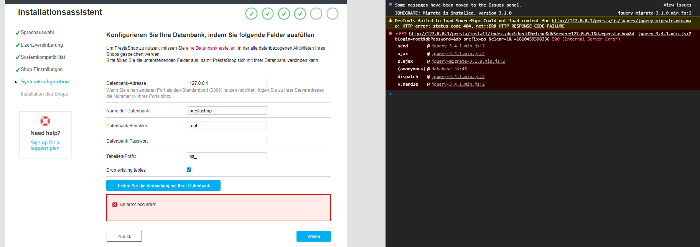Click the Installationsassistent title
Screen dimensions: 700x247
point(60,12)
